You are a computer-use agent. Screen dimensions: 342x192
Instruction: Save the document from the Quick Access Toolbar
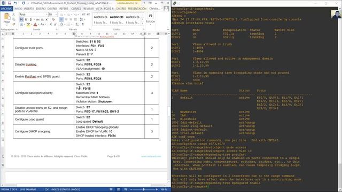(x=10, y=3)
